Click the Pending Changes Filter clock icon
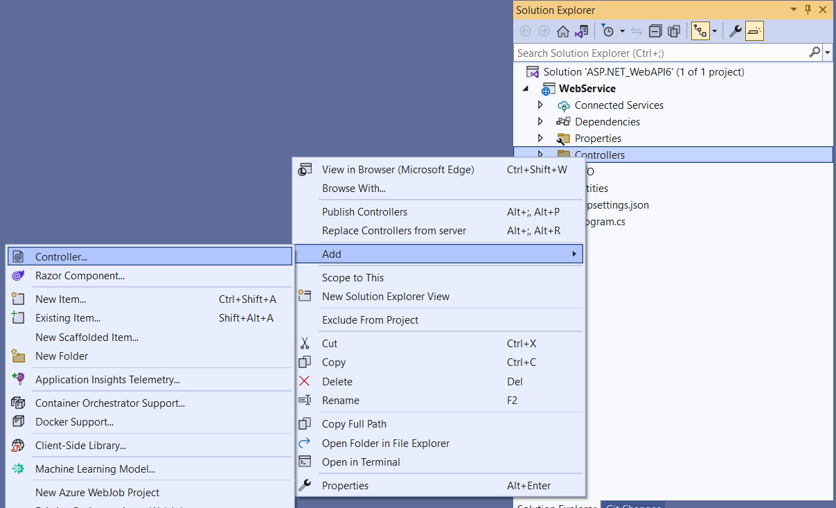Viewport: 836px width, 508px height. coord(607,31)
